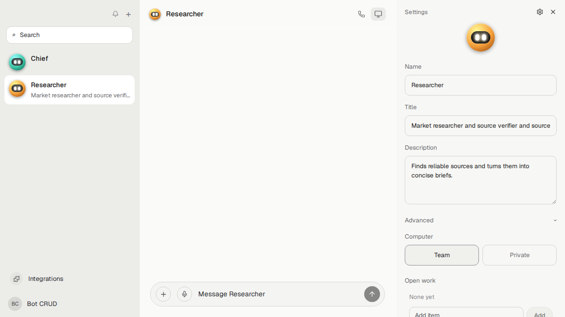This screenshot has height=317, width=565.
Task: Click the plus icon to create new bot
Action: (x=128, y=14)
